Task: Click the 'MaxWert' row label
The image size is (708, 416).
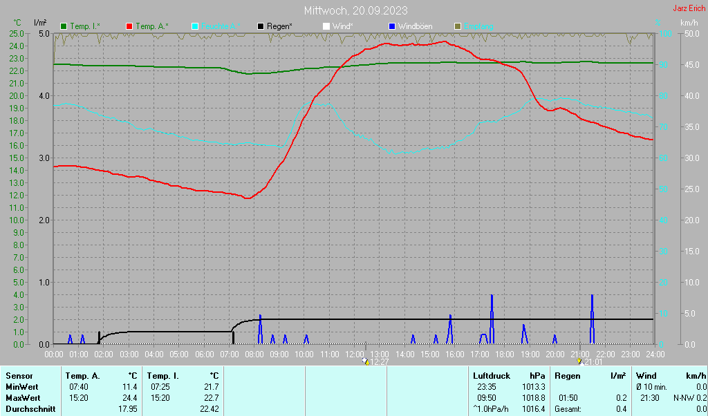Action: (x=23, y=399)
